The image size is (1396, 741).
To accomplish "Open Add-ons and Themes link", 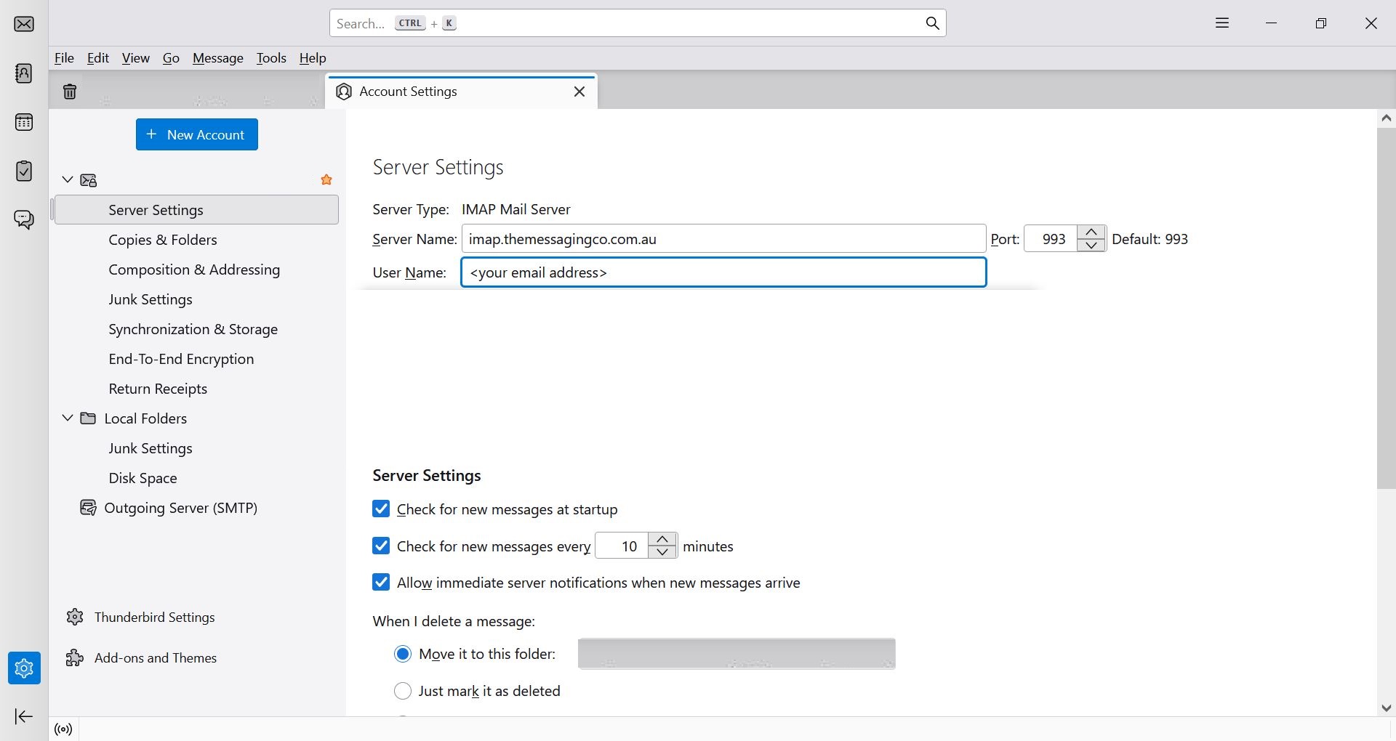I will (x=156, y=658).
